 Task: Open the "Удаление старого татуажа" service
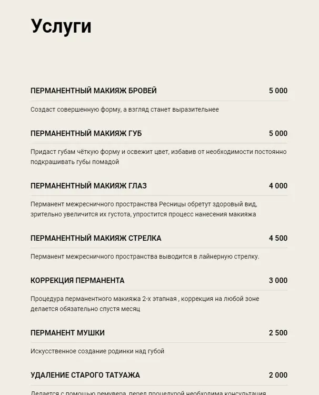[85, 375]
